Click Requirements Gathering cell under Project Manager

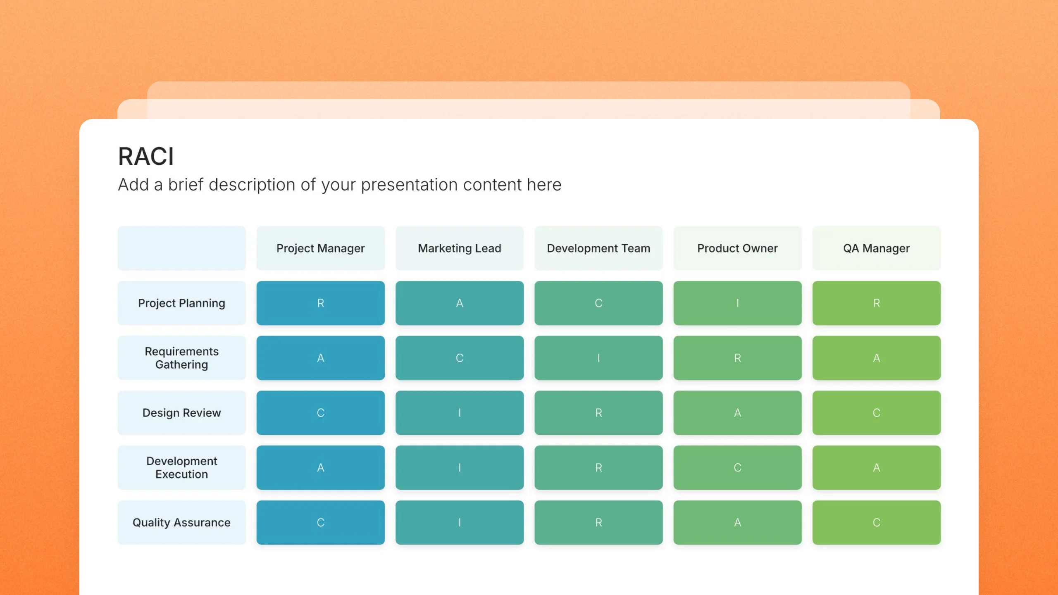point(320,358)
